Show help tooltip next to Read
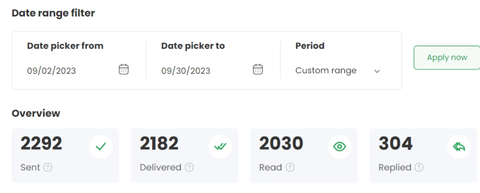The width and height of the screenshot is (480, 193). (x=290, y=168)
